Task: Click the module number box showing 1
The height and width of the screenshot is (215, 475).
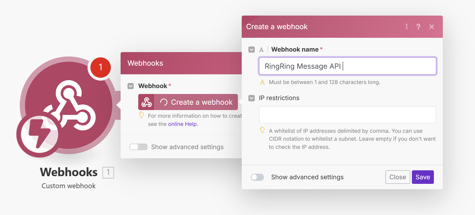Action: pos(108,172)
